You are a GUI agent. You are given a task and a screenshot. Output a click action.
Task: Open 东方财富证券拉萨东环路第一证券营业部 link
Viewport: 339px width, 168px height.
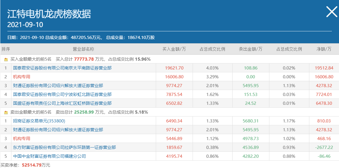coord(64,147)
